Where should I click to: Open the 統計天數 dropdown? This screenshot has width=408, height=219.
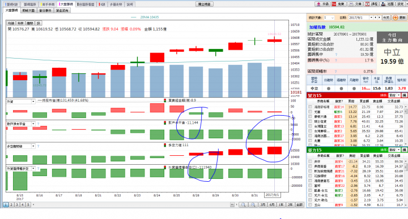pos(332,17)
